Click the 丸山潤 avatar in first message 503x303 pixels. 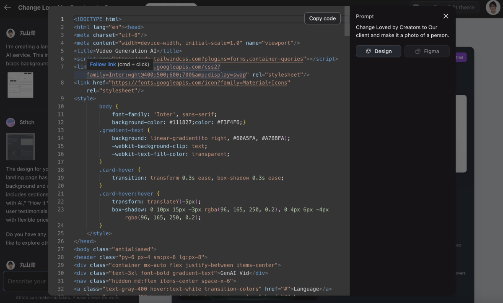10,33
